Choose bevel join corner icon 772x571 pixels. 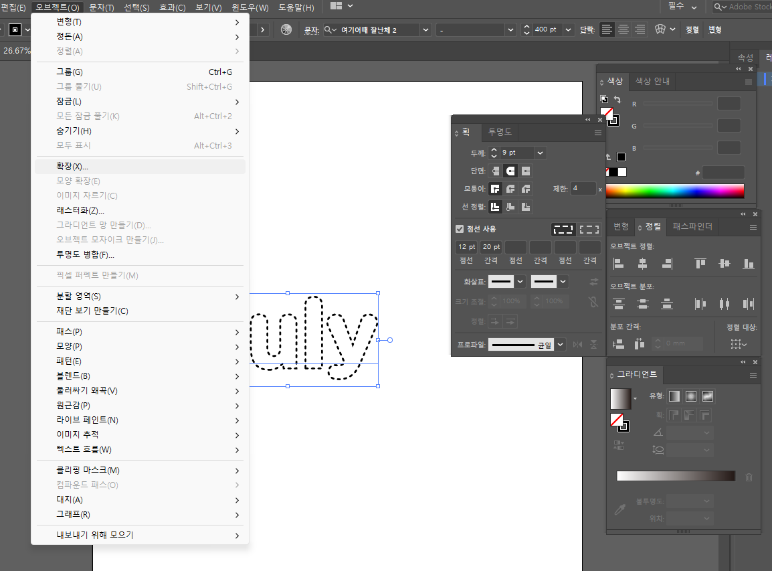point(526,189)
